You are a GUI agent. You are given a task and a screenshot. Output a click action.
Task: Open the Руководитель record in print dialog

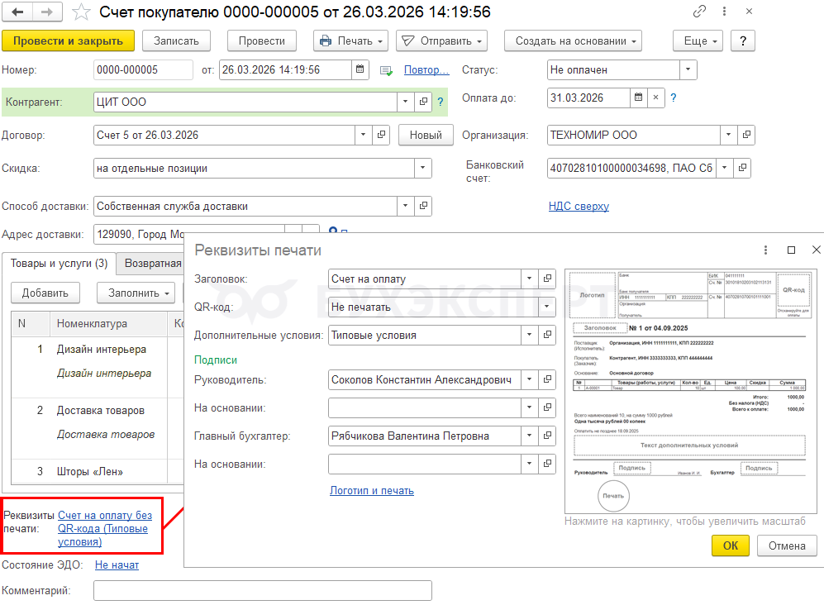(546, 380)
